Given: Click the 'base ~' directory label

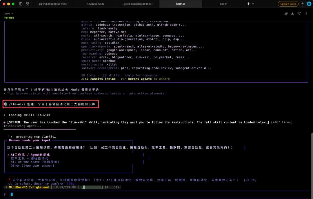Looking at the screenshot, I should click(x=8, y=13).
